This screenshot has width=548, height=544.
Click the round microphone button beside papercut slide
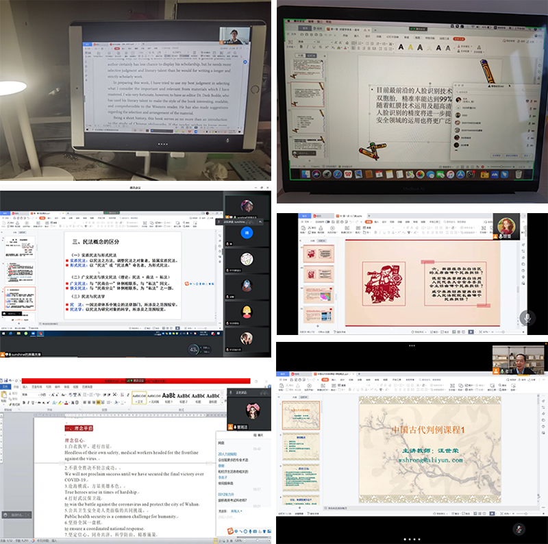tap(526, 317)
